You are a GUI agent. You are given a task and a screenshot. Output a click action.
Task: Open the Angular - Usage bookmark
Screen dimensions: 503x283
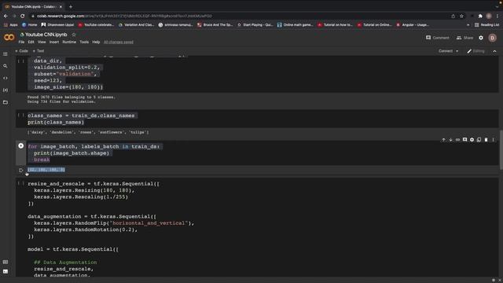tap(413, 24)
